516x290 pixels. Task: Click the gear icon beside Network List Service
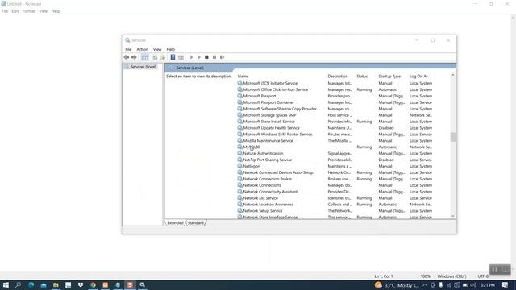[x=239, y=198]
